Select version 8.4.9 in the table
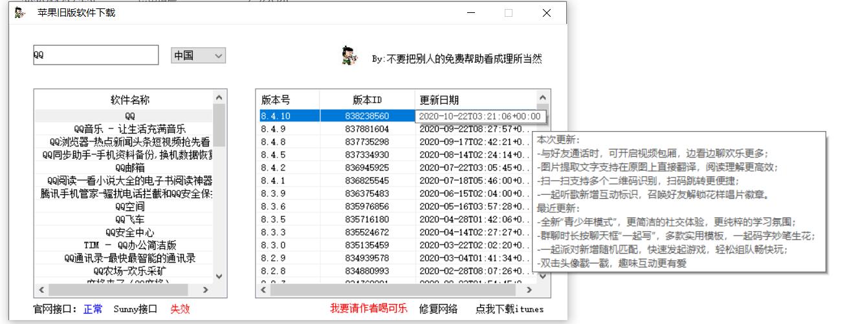The image size is (847, 324). (x=397, y=128)
